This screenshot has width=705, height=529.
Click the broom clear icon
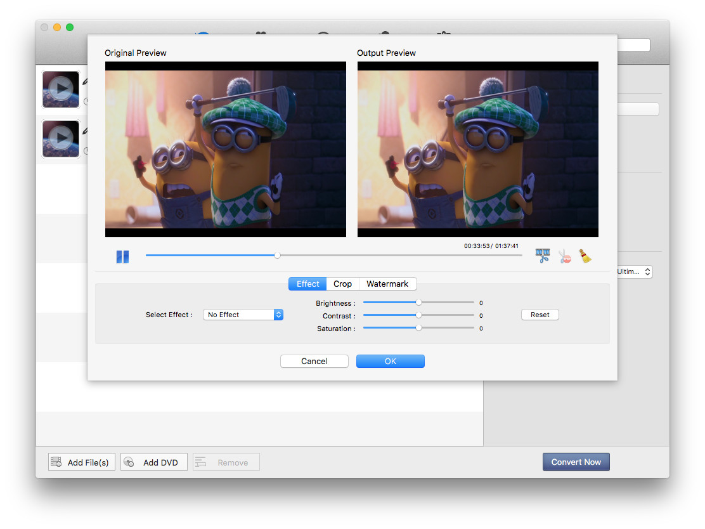pos(585,256)
